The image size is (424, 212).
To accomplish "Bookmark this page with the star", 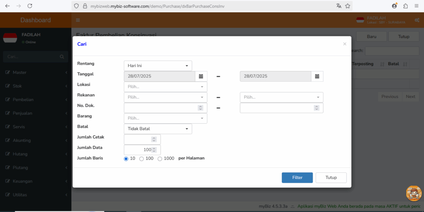I will [x=348, y=6].
